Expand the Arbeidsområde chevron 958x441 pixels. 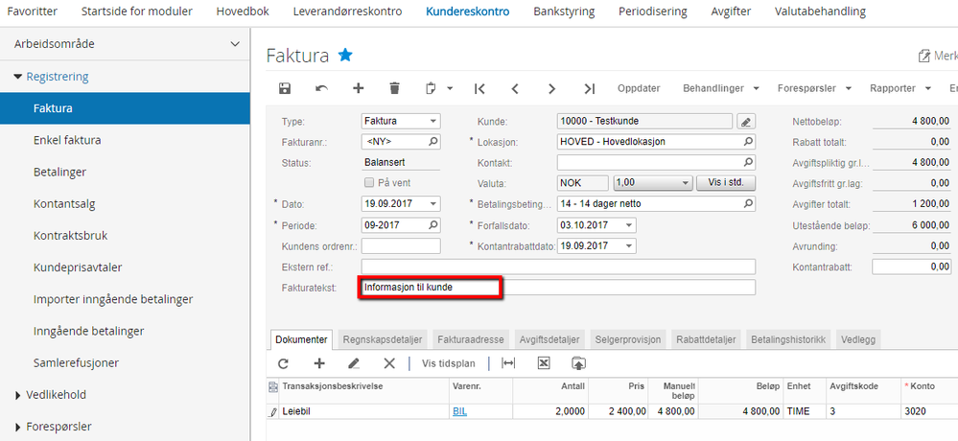click(x=235, y=44)
